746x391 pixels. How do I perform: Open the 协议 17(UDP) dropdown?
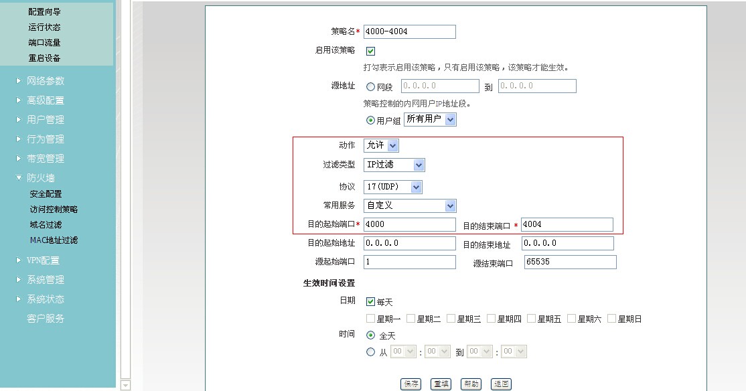click(x=392, y=187)
